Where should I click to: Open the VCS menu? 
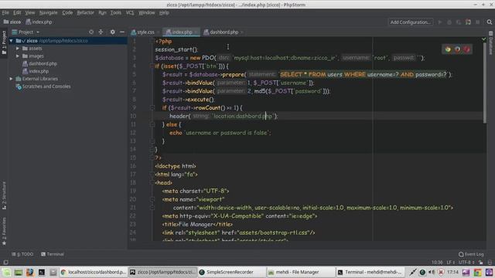pyautogui.click(x=130, y=12)
